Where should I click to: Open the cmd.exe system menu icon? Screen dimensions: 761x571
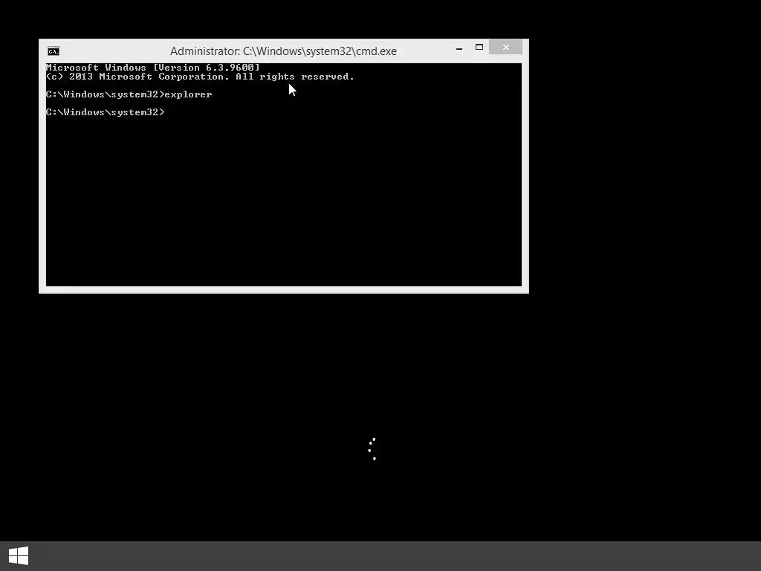pos(54,51)
